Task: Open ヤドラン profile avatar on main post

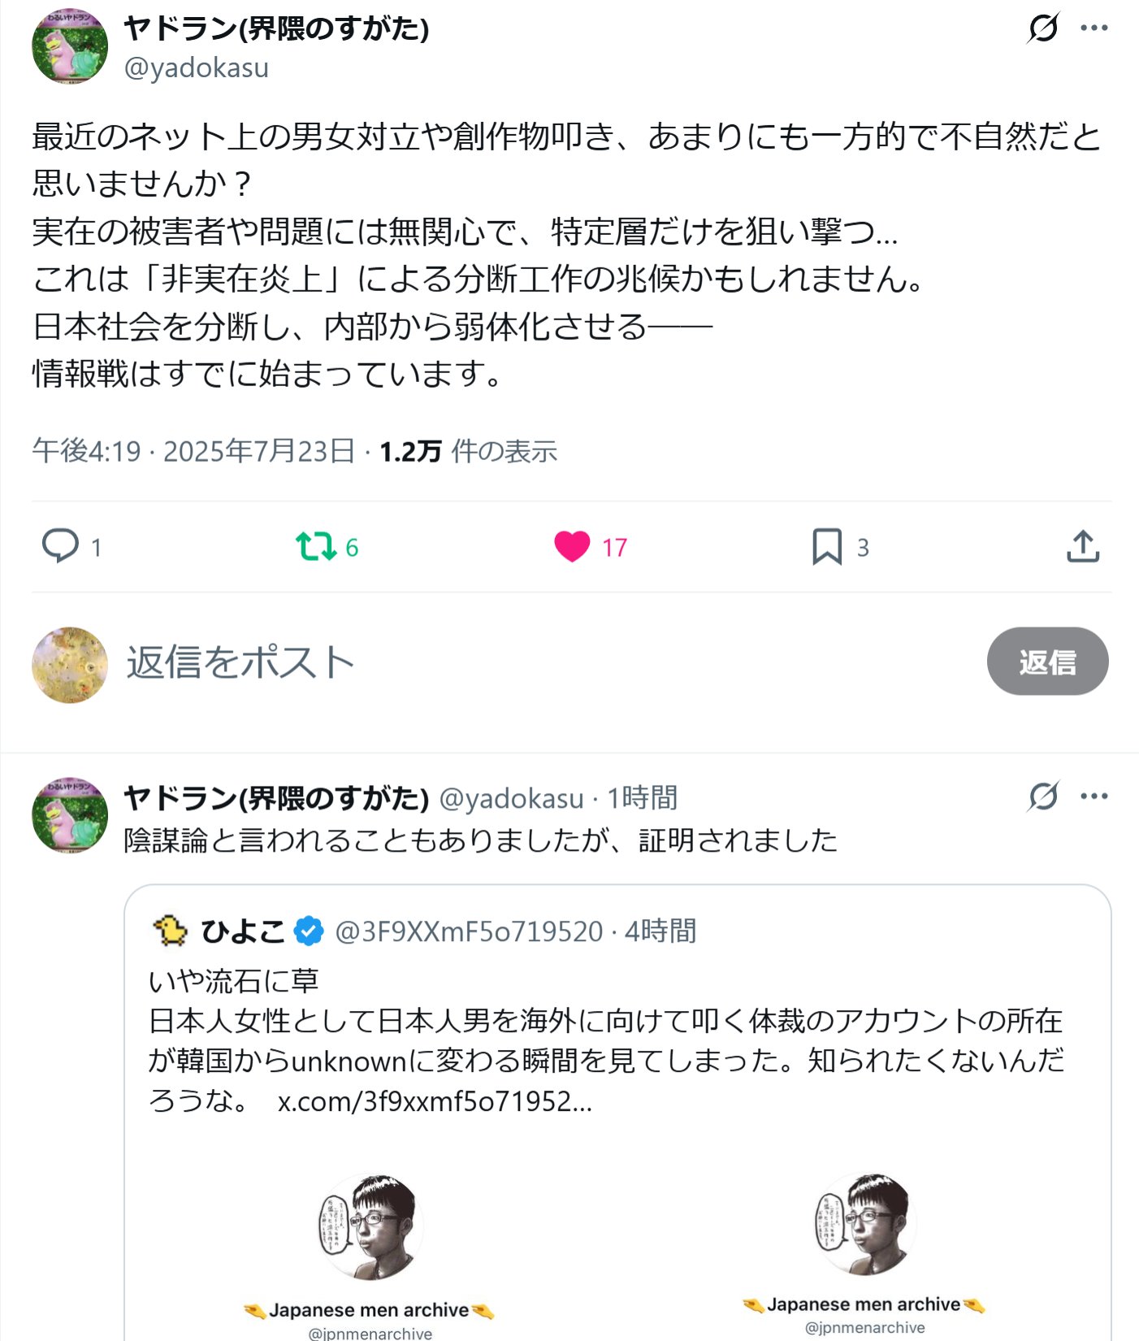Action: [x=70, y=47]
